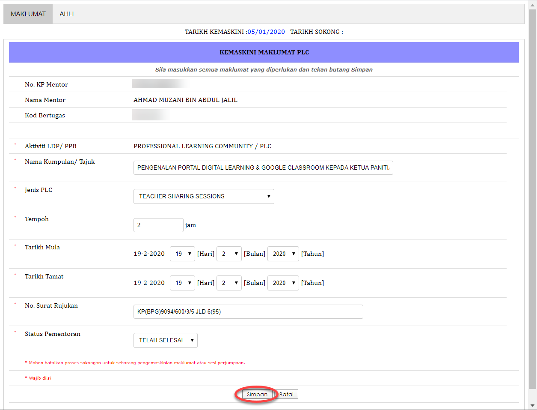Click the vertical scrollbar thumb
This screenshot has height=410, width=537.
(x=533, y=199)
